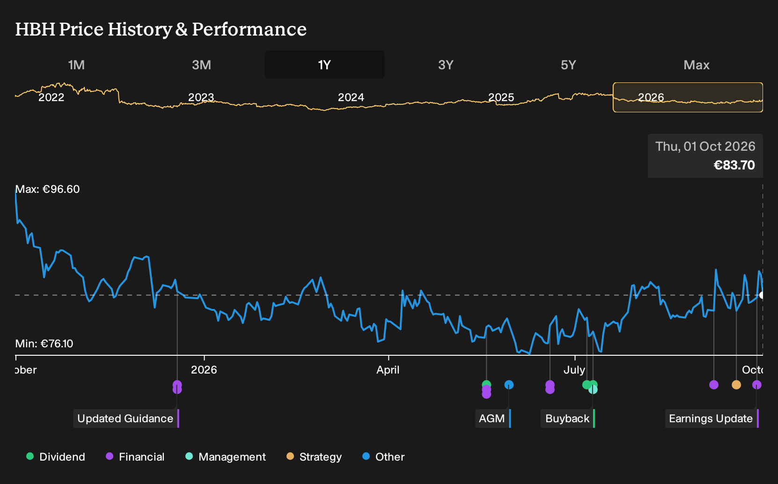Show the Max time range
The image size is (778, 484).
click(x=697, y=65)
